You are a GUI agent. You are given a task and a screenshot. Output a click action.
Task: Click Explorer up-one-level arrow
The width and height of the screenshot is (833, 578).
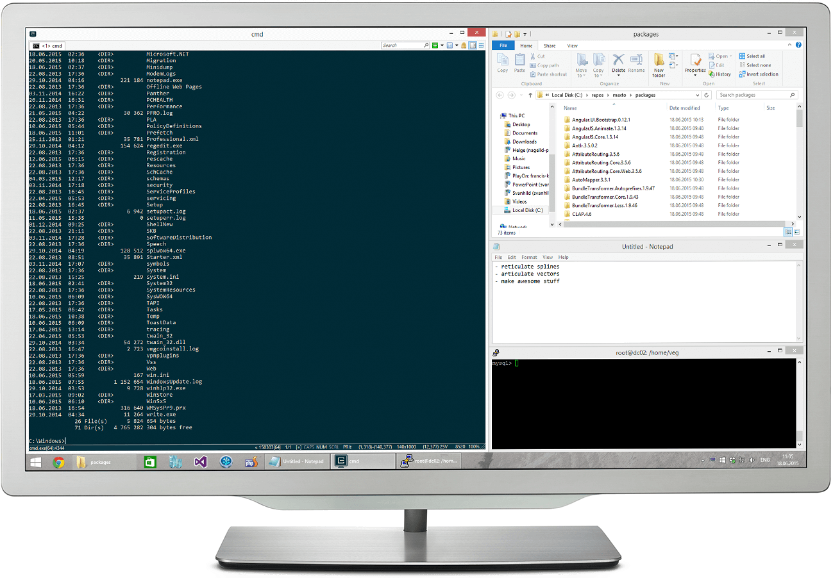(x=530, y=95)
